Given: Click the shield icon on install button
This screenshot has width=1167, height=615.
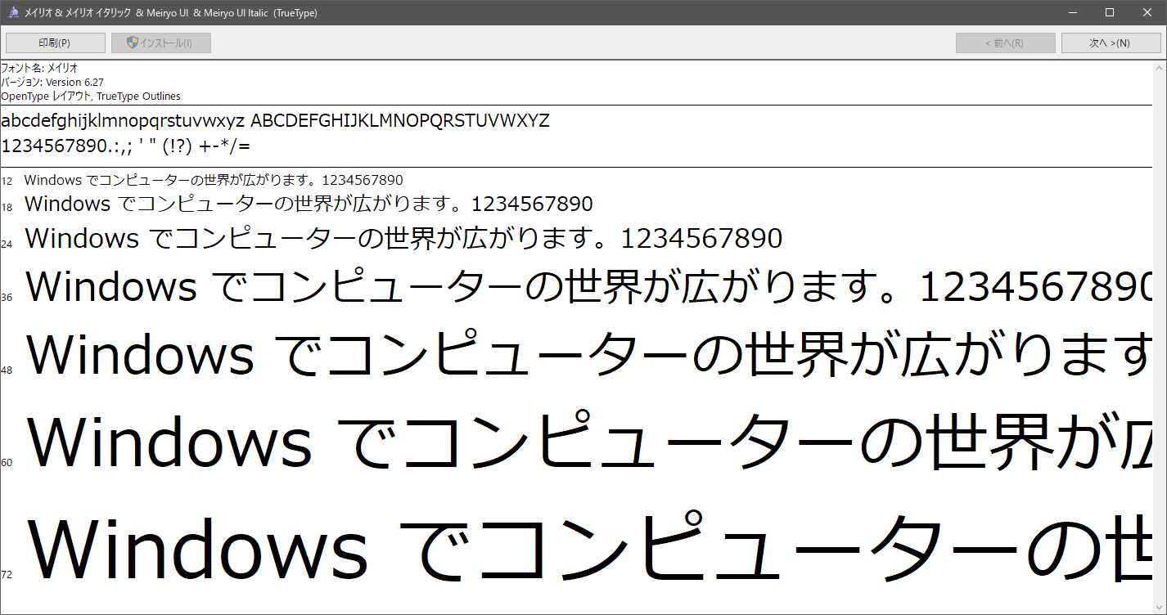Looking at the screenshot, I should pyautogui.click(x=133, y=43).
